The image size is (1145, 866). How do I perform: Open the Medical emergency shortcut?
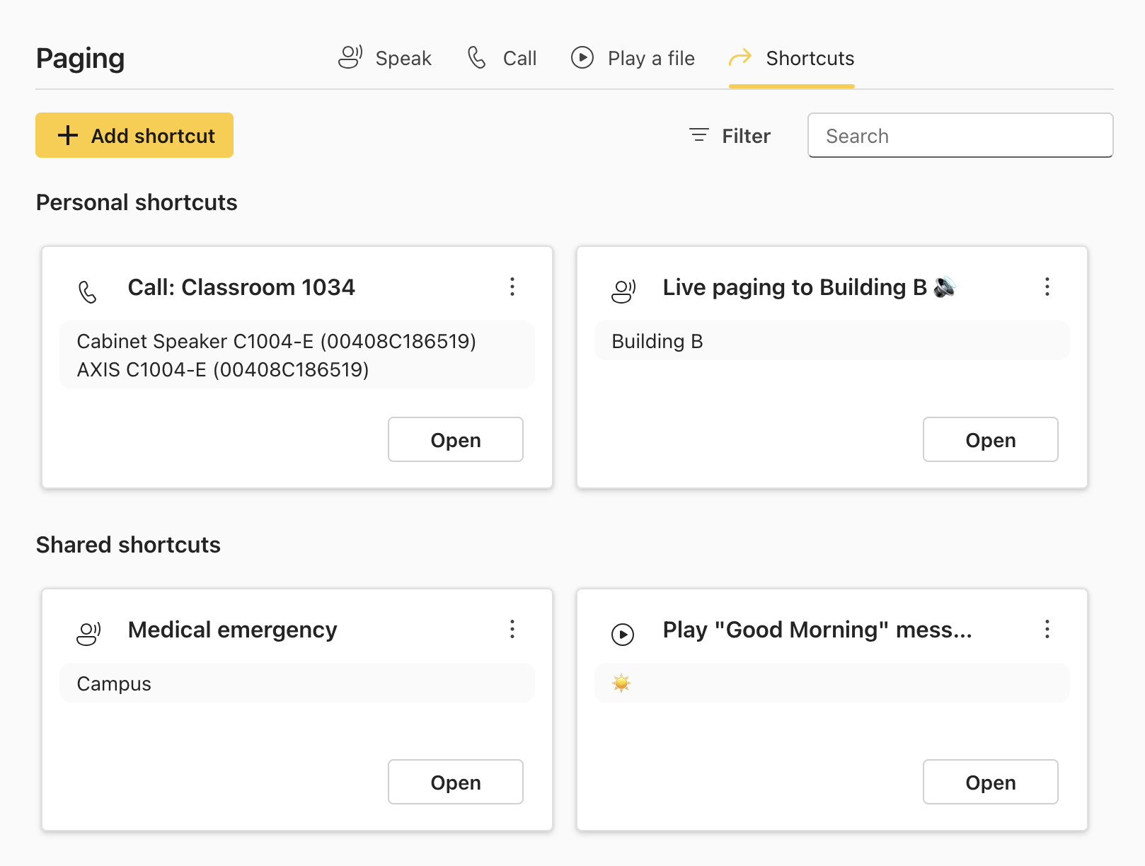456,782
